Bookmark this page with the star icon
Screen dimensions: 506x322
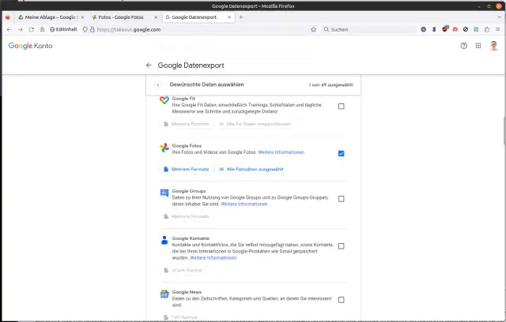313,29
